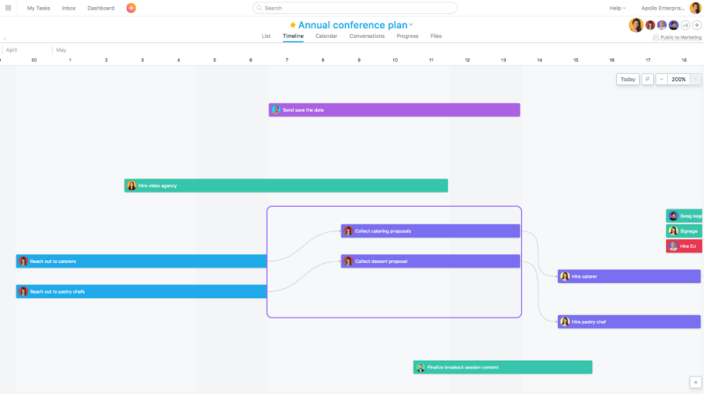Click assignee avatar on Collect catering proposals
Viewport: 704px width, 394px height.
click(348, 231)
